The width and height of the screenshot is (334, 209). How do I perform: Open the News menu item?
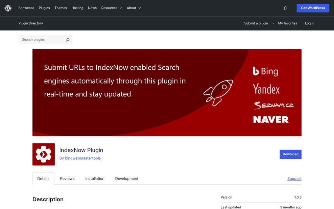point(92,8)
